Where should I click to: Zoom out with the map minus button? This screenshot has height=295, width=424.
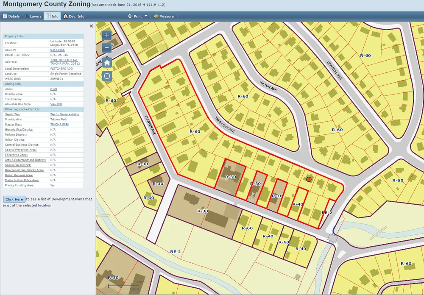(x=107, y=48)
